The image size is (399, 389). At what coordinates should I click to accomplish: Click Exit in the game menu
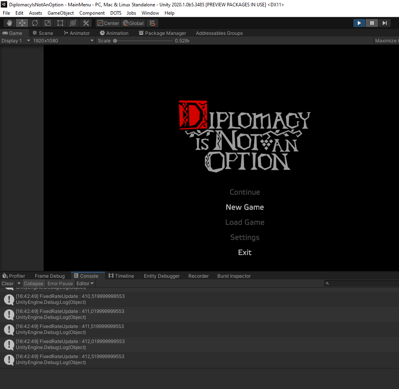245,252
